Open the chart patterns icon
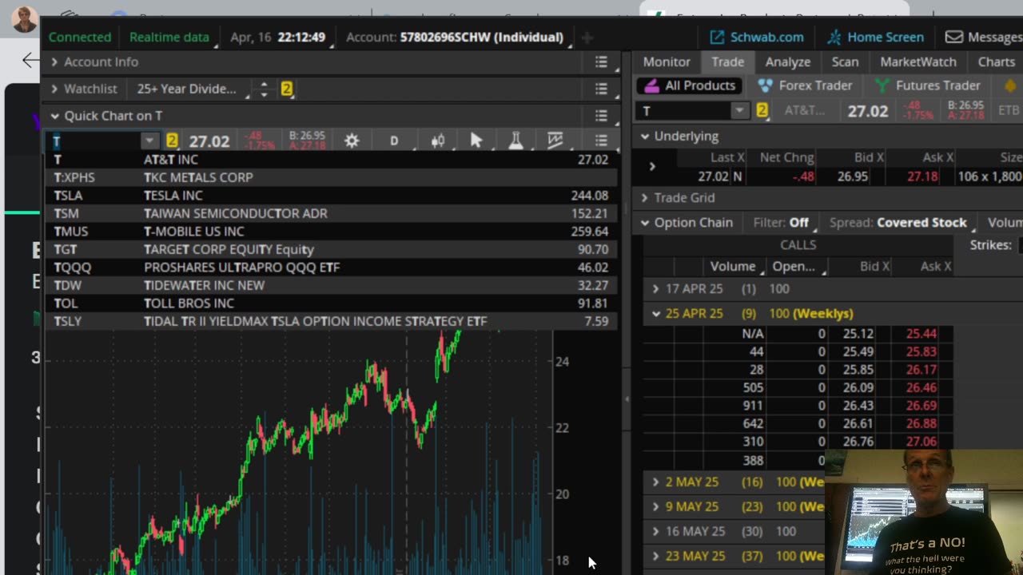This screenshot has width=1023, height=575. tap(555, 141)
